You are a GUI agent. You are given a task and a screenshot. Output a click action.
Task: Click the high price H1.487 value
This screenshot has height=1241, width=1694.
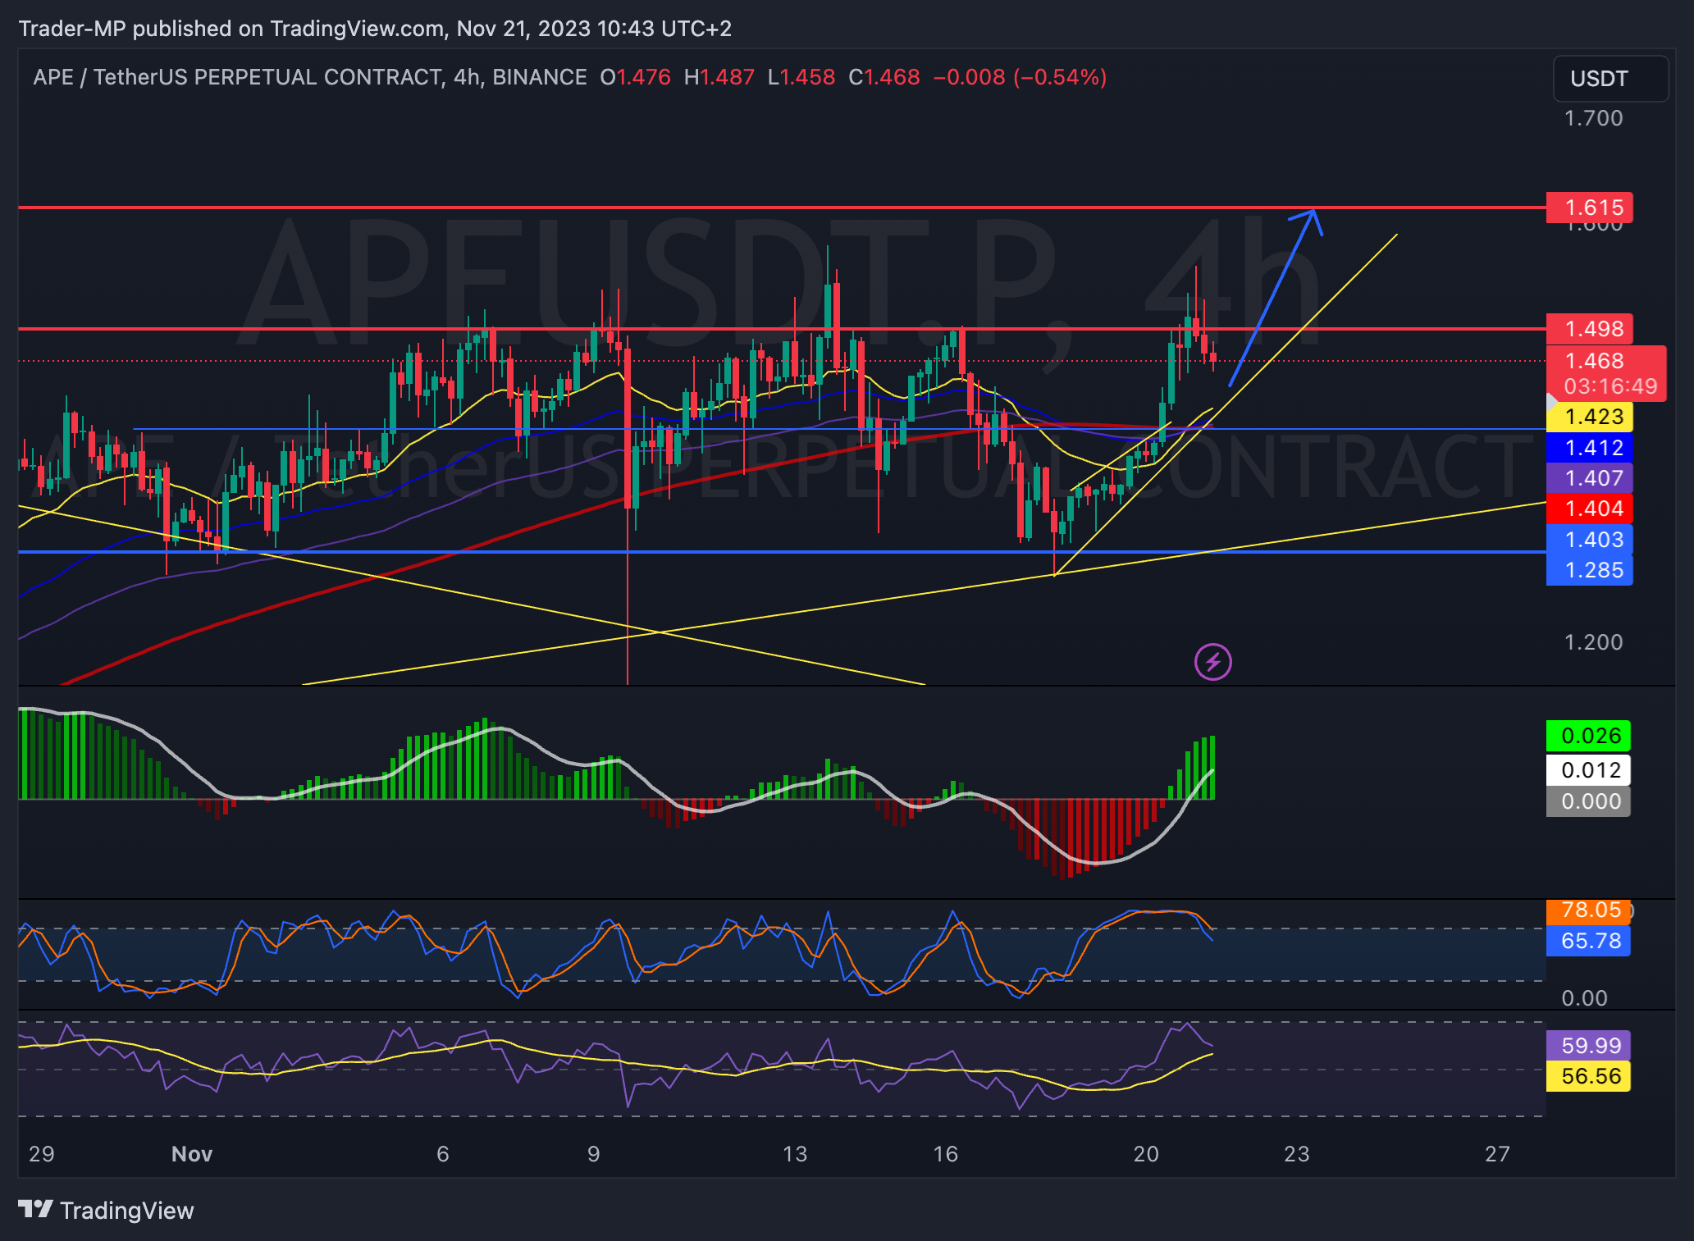[719, 77]
